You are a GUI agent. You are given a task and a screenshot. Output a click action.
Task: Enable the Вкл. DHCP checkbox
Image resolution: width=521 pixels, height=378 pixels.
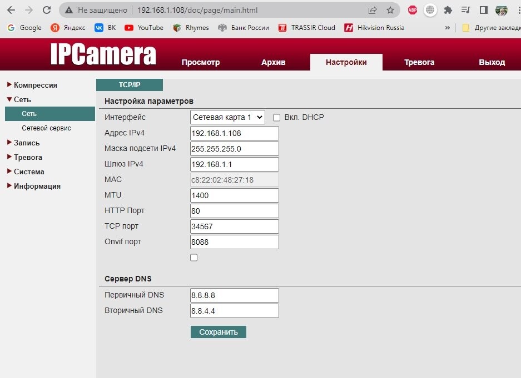pos(276,118)
